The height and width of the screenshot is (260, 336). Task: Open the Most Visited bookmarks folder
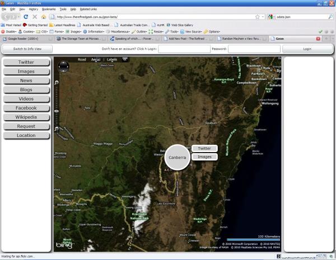(x=11, y=25)
